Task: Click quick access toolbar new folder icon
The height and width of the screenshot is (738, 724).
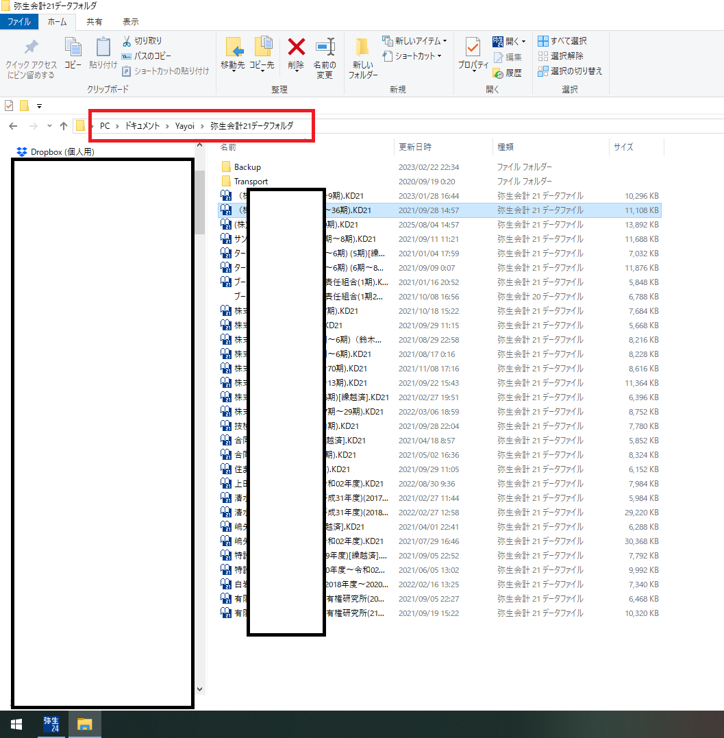Action: point(24,106)
